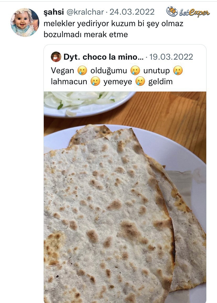Click the 24.03.2022 tweet date
This screenshot has height=303, width=217.
[x=132, y=12]
